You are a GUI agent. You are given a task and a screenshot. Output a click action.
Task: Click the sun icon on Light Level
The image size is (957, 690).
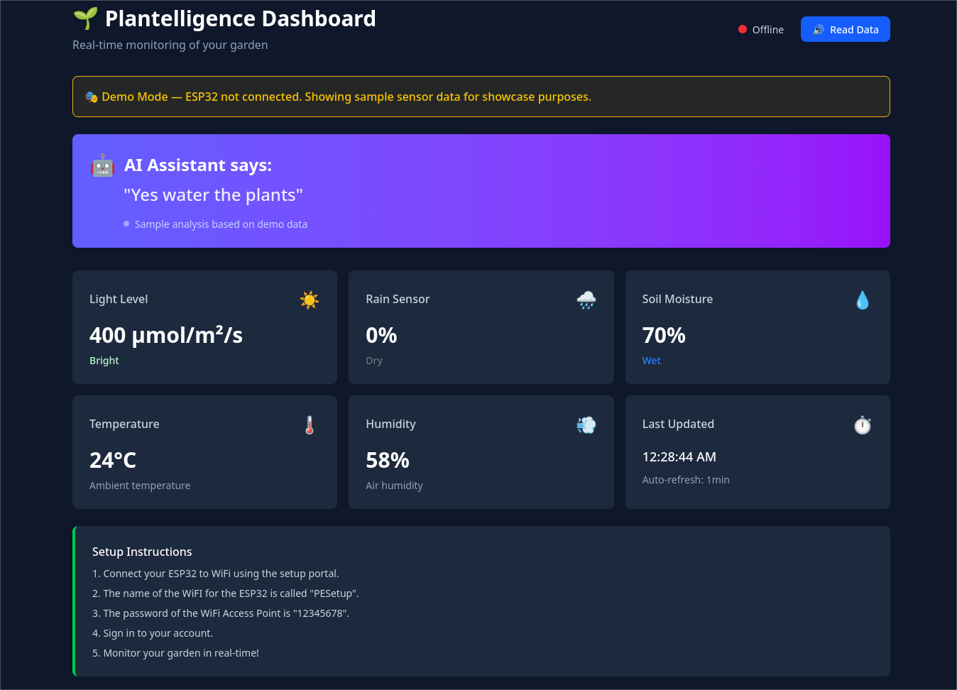pos(310,300)
